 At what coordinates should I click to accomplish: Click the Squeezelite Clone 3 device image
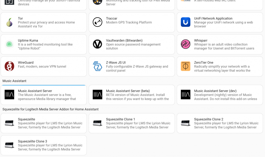tap(10, 145)
